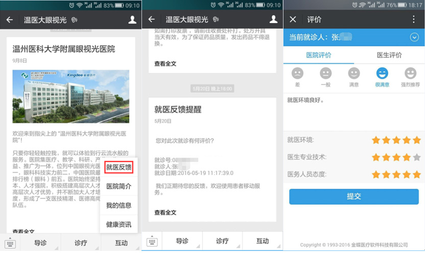The height and width of the screenshot is (255, 425).
Task: Set 就医环境 rating to the fifth star
Action: (417, 140)
